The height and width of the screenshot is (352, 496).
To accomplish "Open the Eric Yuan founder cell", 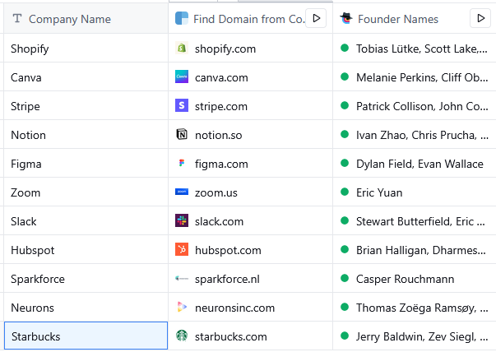I will point(415,192).
